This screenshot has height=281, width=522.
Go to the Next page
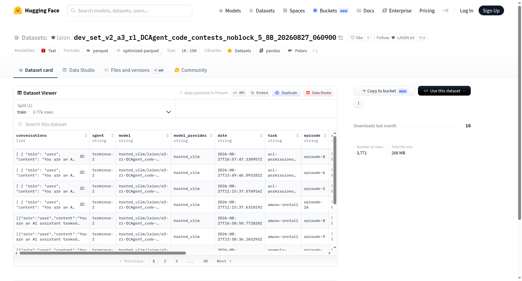click(224, 261)
